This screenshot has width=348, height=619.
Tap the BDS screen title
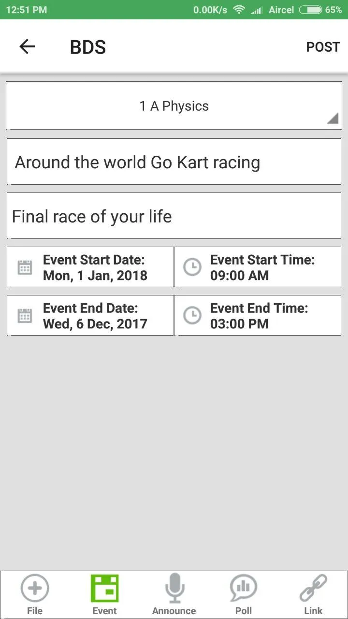tap(88, 47)
